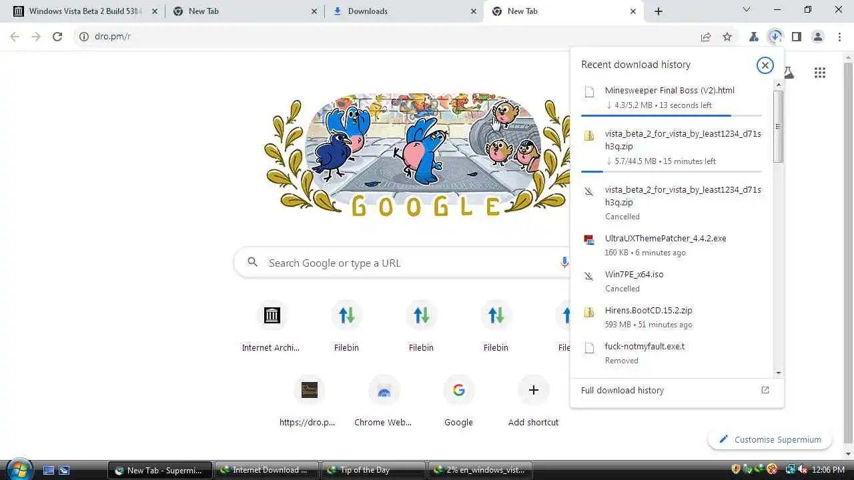Click Customise Supermium button
Viewport: 854px width, 480px height.
click(x=770, y=439)
